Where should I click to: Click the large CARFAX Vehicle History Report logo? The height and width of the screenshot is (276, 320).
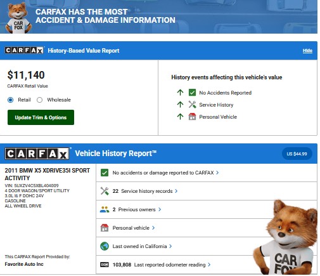click(x=37, y=154)
